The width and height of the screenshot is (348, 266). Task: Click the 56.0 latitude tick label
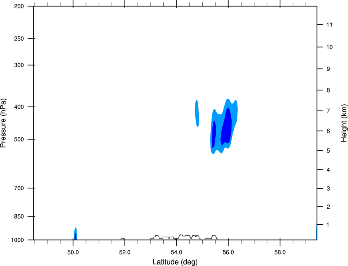(228, 252)
